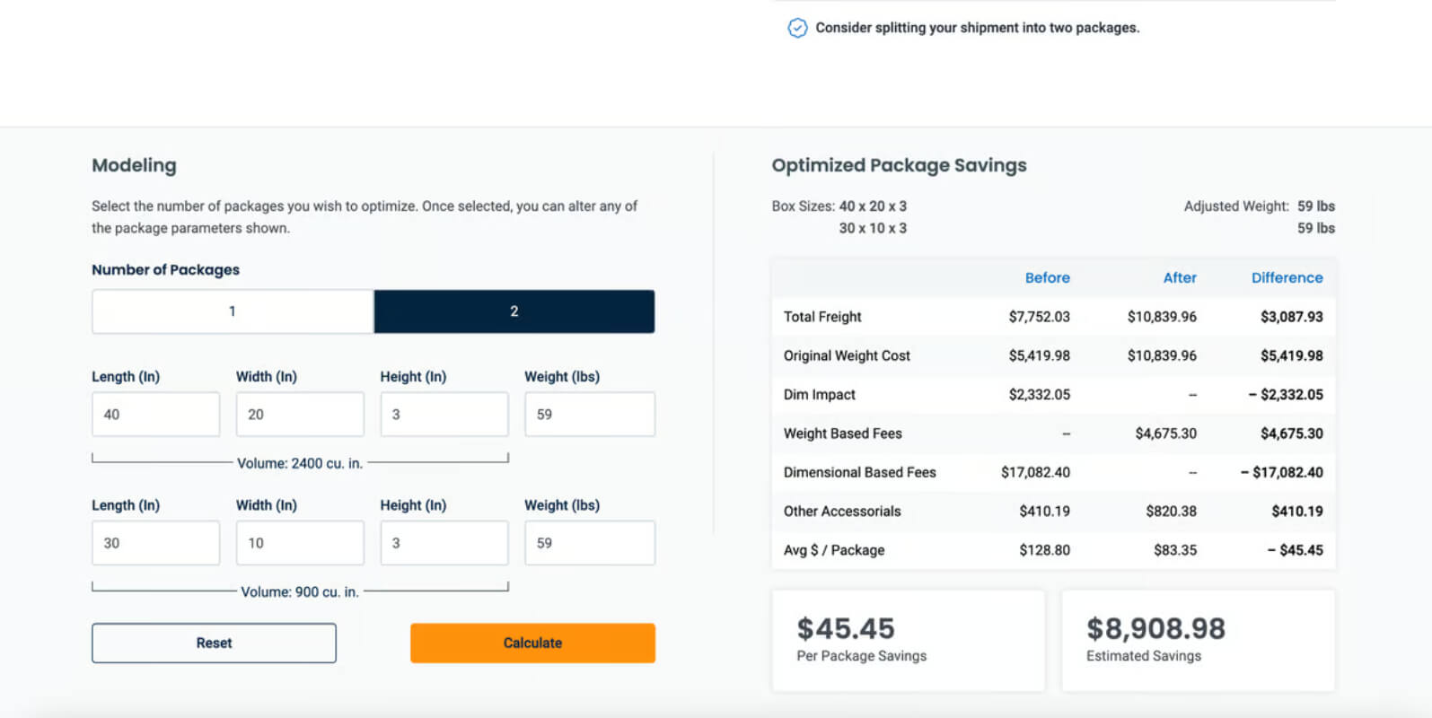Click the second package Length field
Viewport: 1432px width, 718px height.
(x=155, y=543)
